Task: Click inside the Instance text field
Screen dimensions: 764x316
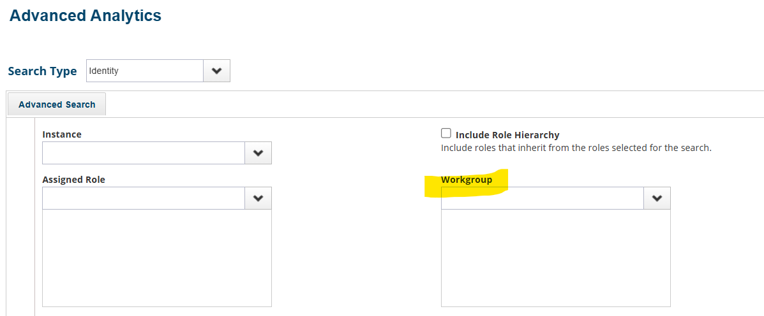Action: 144,153
